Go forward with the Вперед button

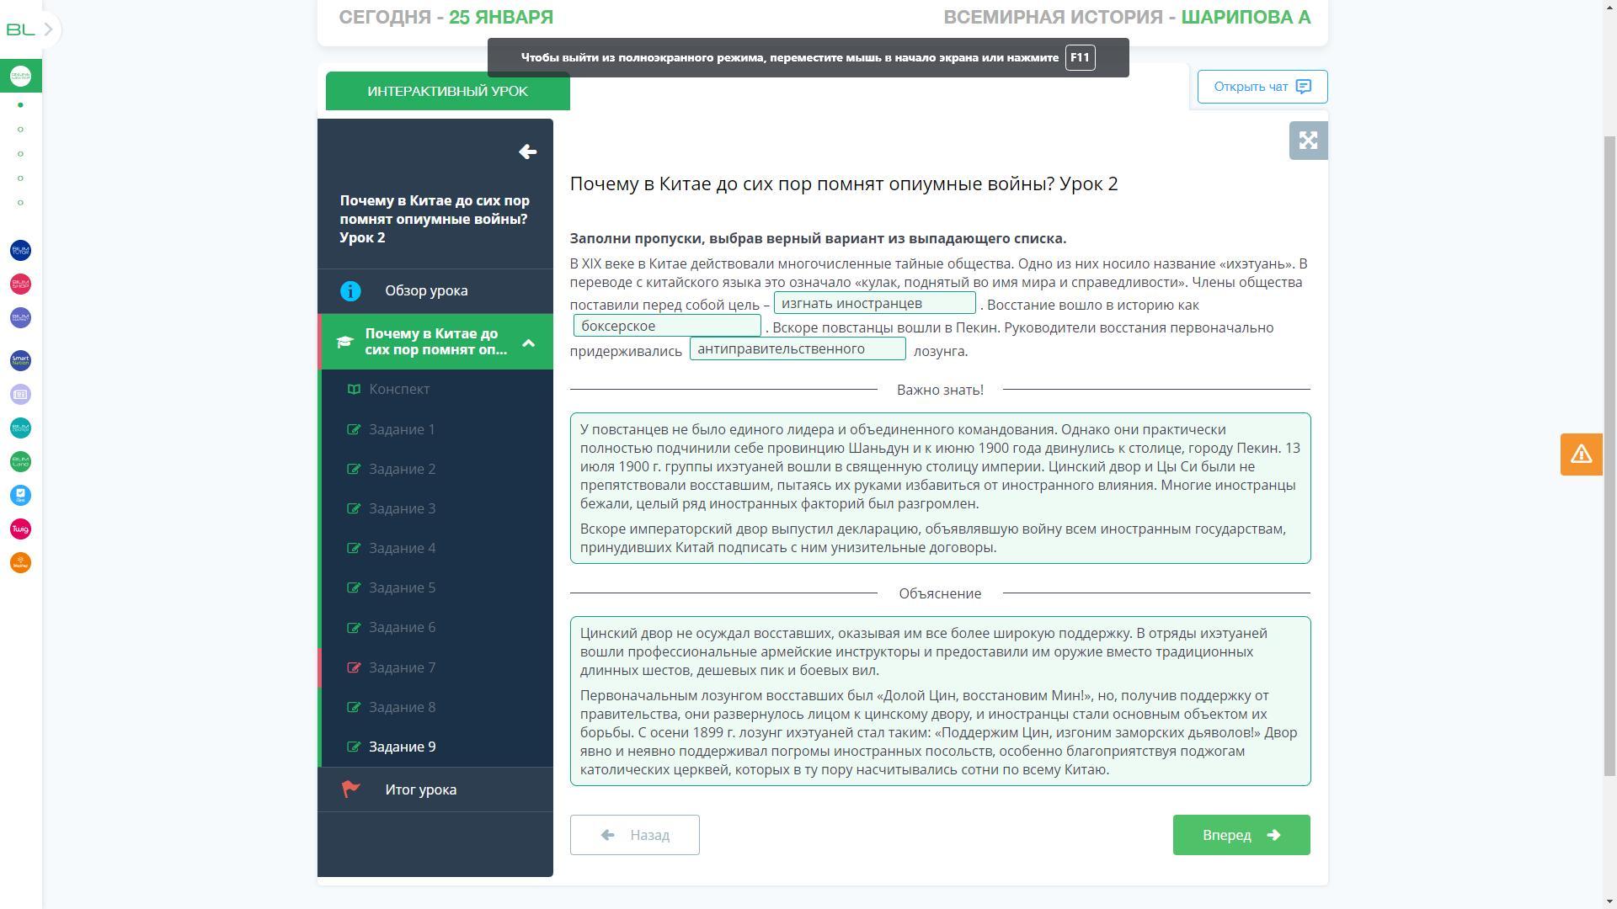tap(1241, 835)
